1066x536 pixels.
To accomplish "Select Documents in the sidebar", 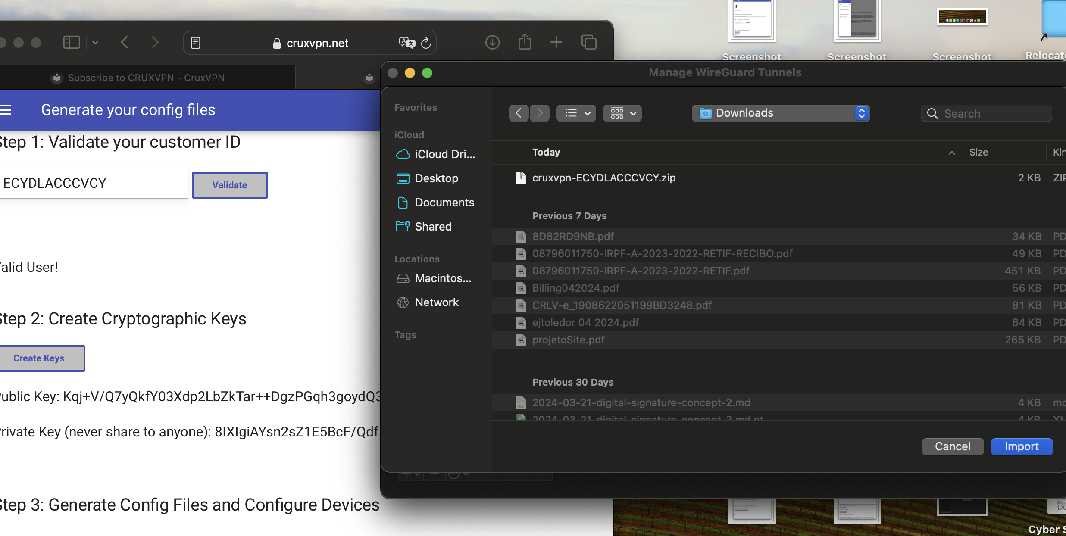I will pyautogui.click(x=444, y=203).
